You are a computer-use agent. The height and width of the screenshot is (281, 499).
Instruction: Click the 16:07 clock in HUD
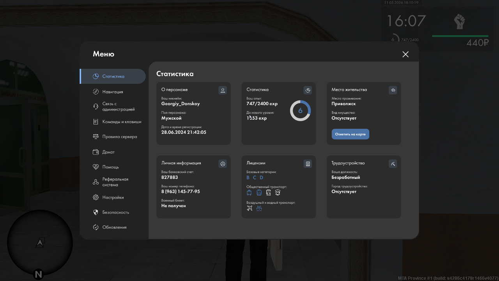(x=406, y=21)
